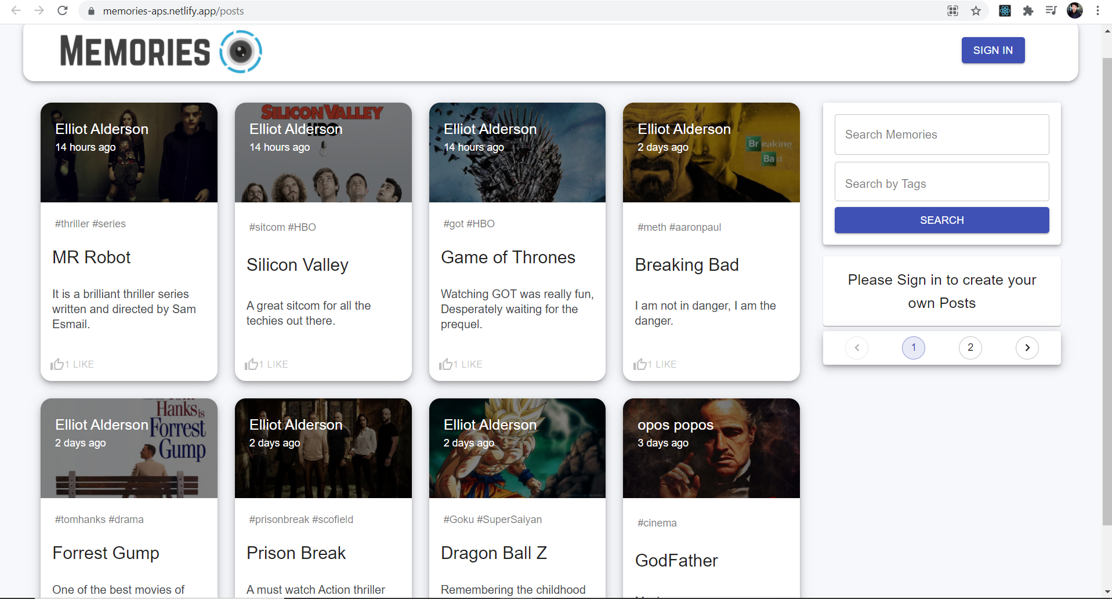
Task: Go to the next page of posts
Action: pos(1027,348)
